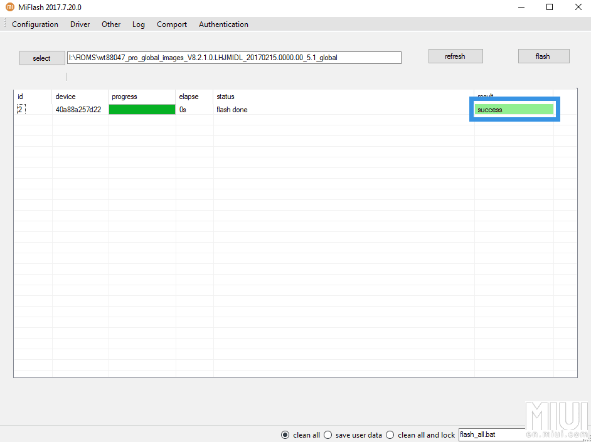Click the flash button
The image size is (591, 442).
[543, 56]
